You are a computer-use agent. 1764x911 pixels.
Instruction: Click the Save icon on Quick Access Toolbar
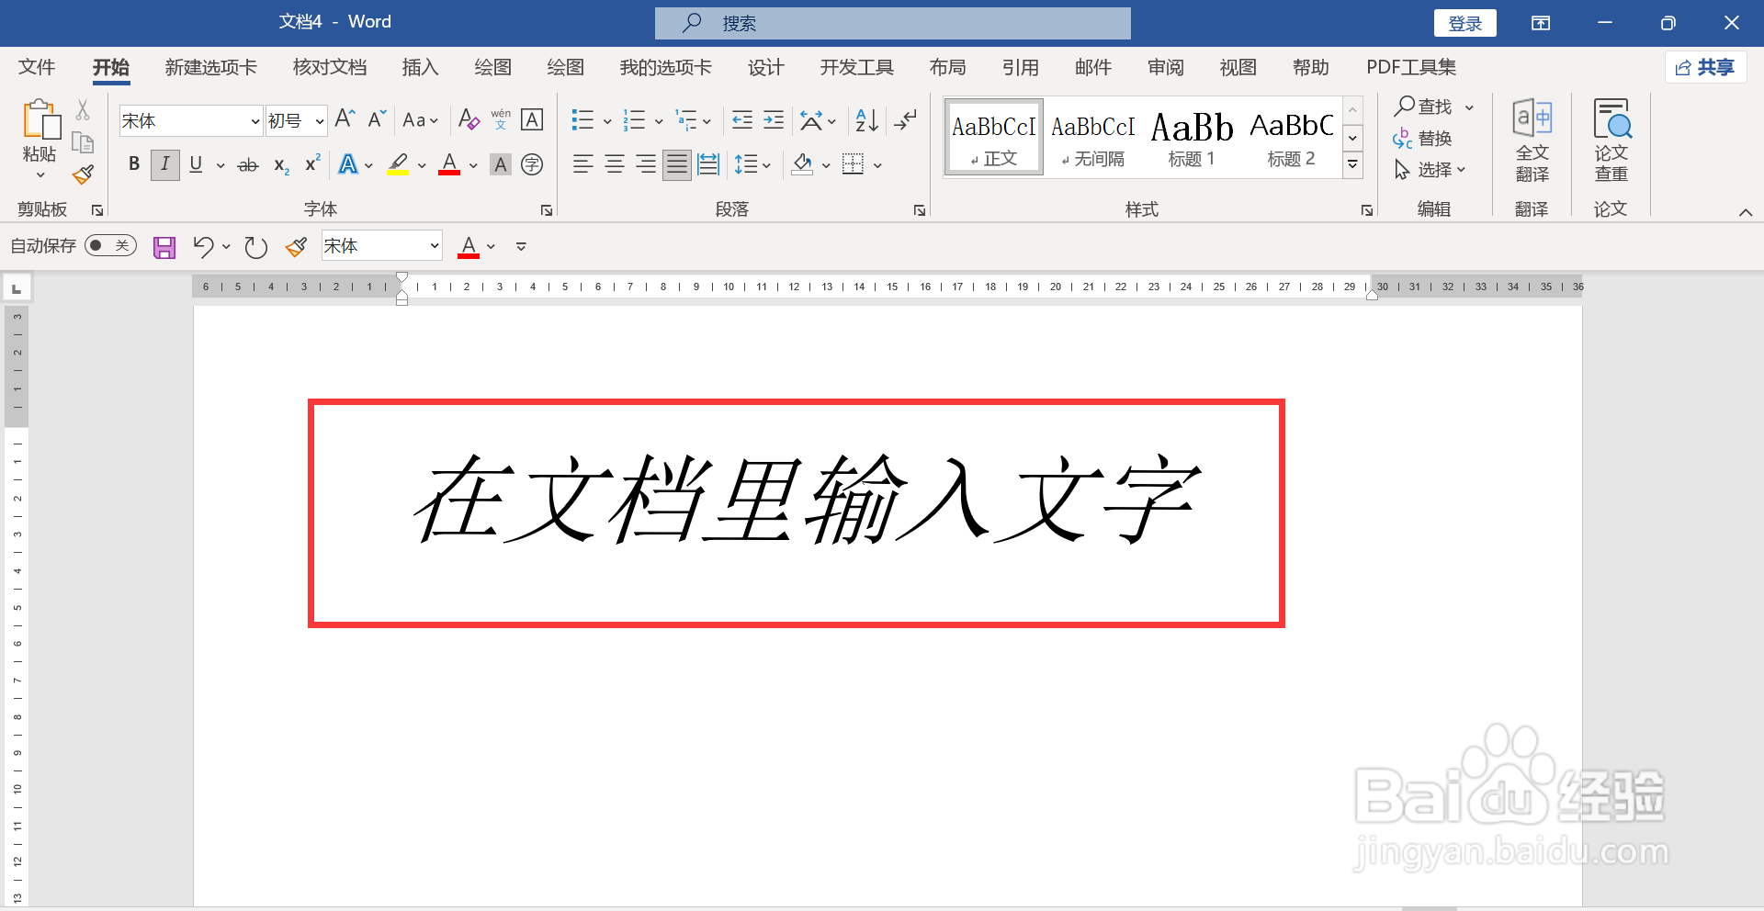[x=164, y=246]
